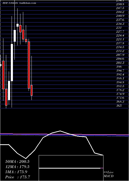This screenshot has height=181, width=129.
Task: Select the 181.5 price level
Action: point(120,86)
